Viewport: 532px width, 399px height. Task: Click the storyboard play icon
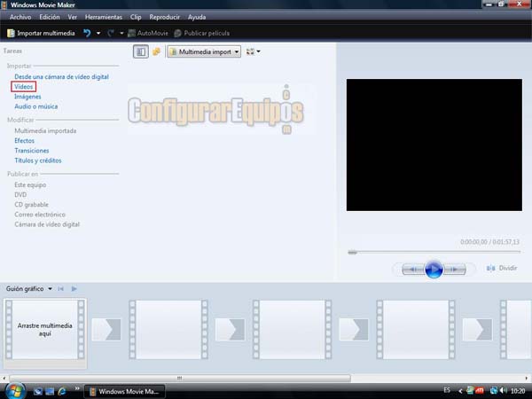pos(74,289)
